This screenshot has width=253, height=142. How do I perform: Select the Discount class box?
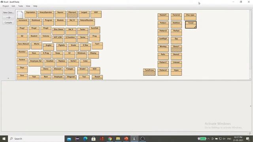coord(58,71)
